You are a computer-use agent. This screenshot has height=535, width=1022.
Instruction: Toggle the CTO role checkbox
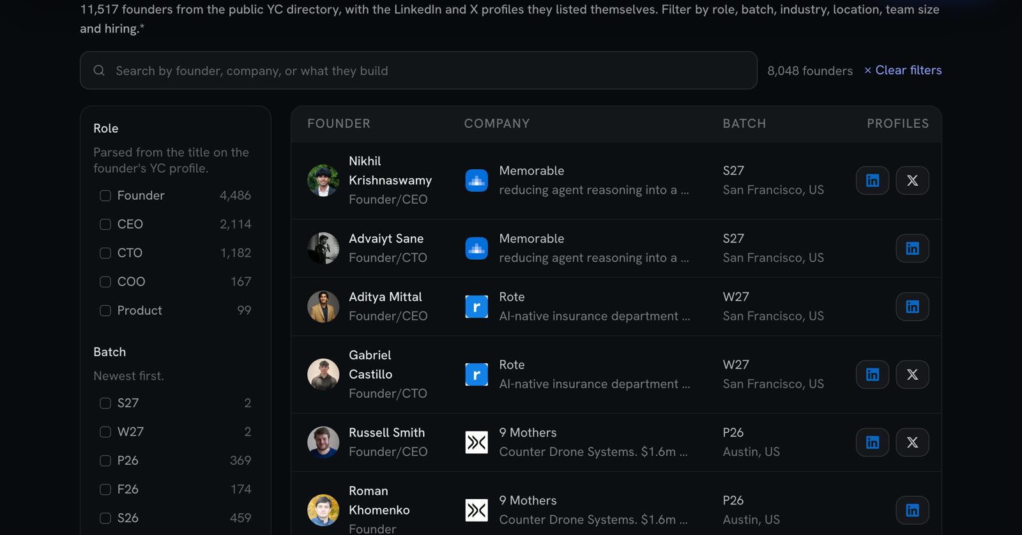(x=105, y=253)
